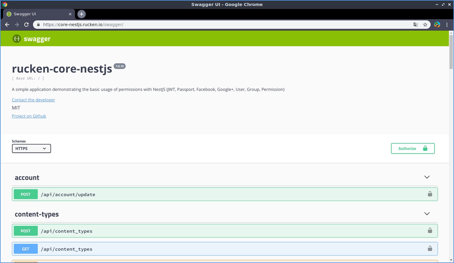
Task: Click scrollbar up arrow
Action: (451, 32)
